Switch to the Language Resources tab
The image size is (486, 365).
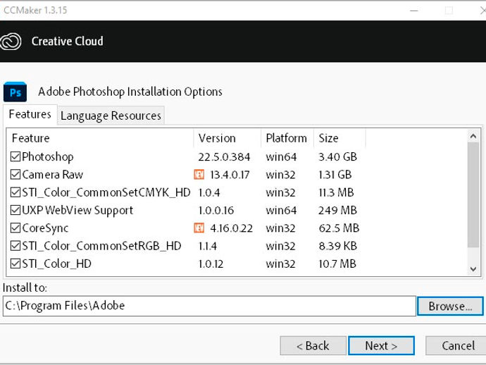pos(111,116)
